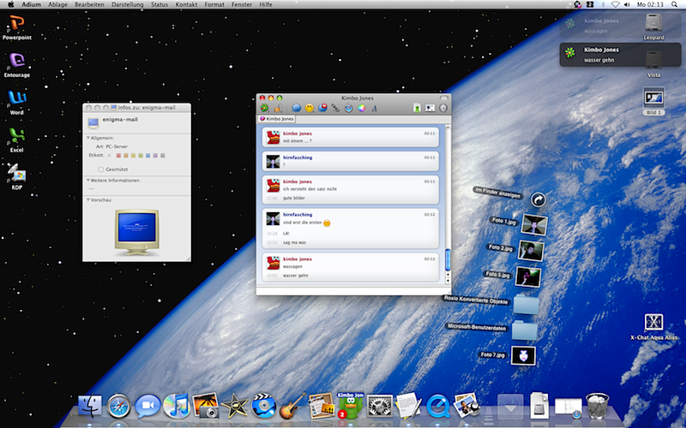Click the volume icon in menu bar

pyautogui.click(x=627, y=4)
